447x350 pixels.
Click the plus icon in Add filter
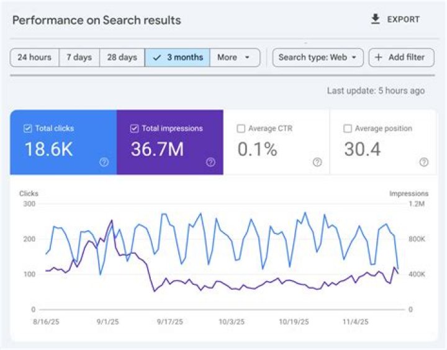pos(378,57)
